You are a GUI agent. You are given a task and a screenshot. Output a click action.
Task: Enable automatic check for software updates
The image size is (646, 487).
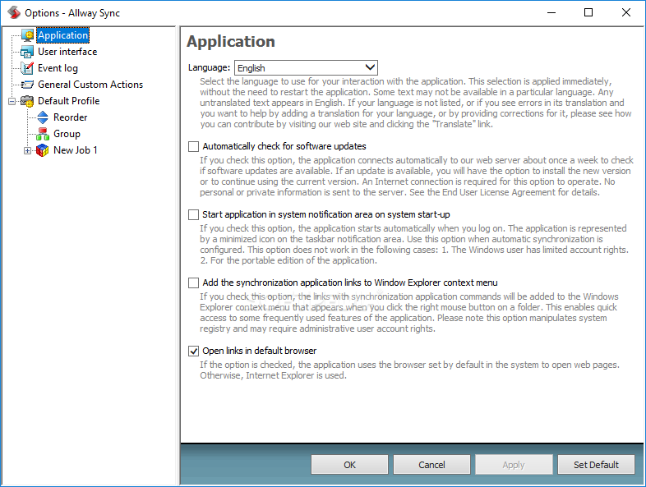click(193, 146)
